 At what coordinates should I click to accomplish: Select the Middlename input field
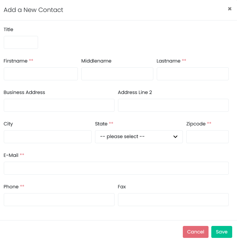(x=117, y=74)
